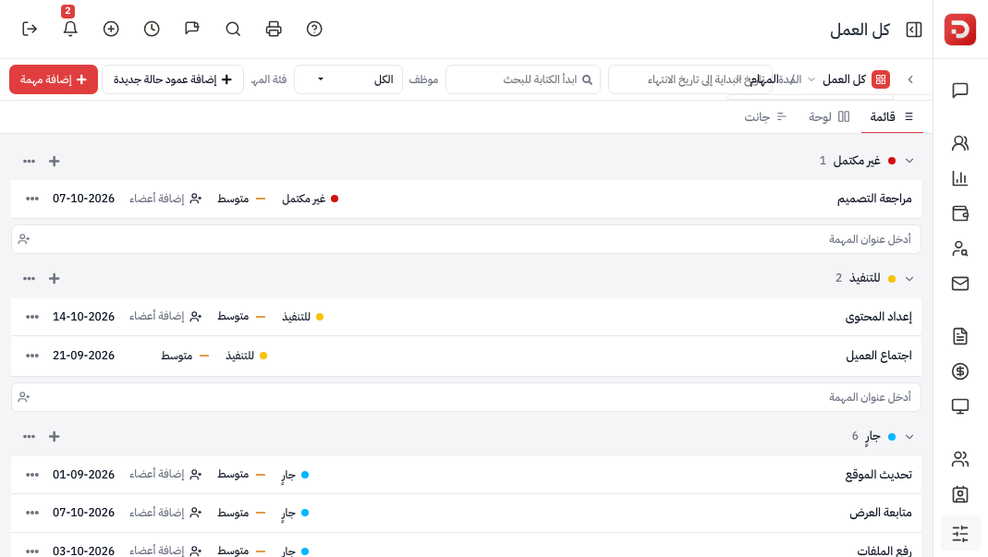Click the back chevron near breadcrumb
Screen dimensions: 988x557
click(910, 79)
